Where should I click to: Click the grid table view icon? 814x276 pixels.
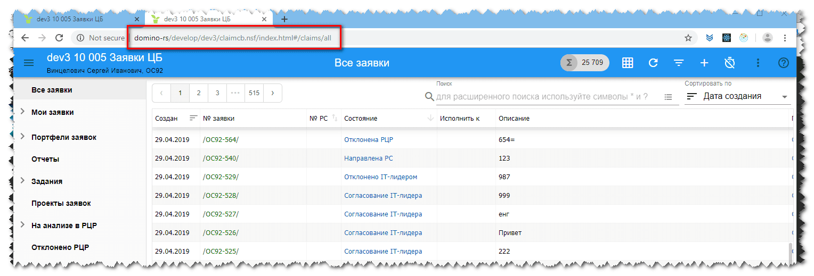(x=628, y=63)
